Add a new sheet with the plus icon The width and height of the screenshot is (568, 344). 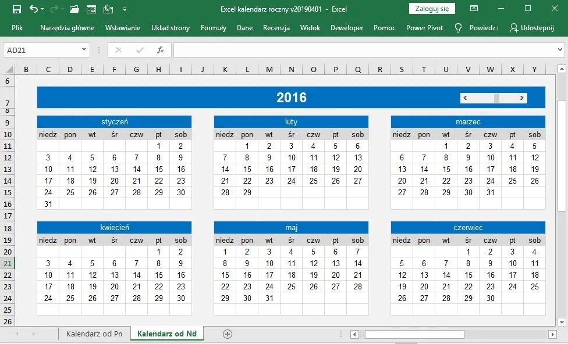click(228, 334)
